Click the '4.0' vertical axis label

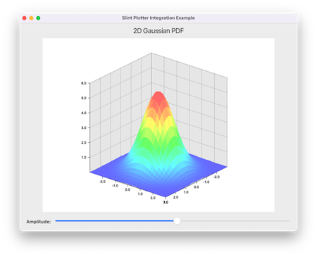pyautogui.click(x=84, y=113)
